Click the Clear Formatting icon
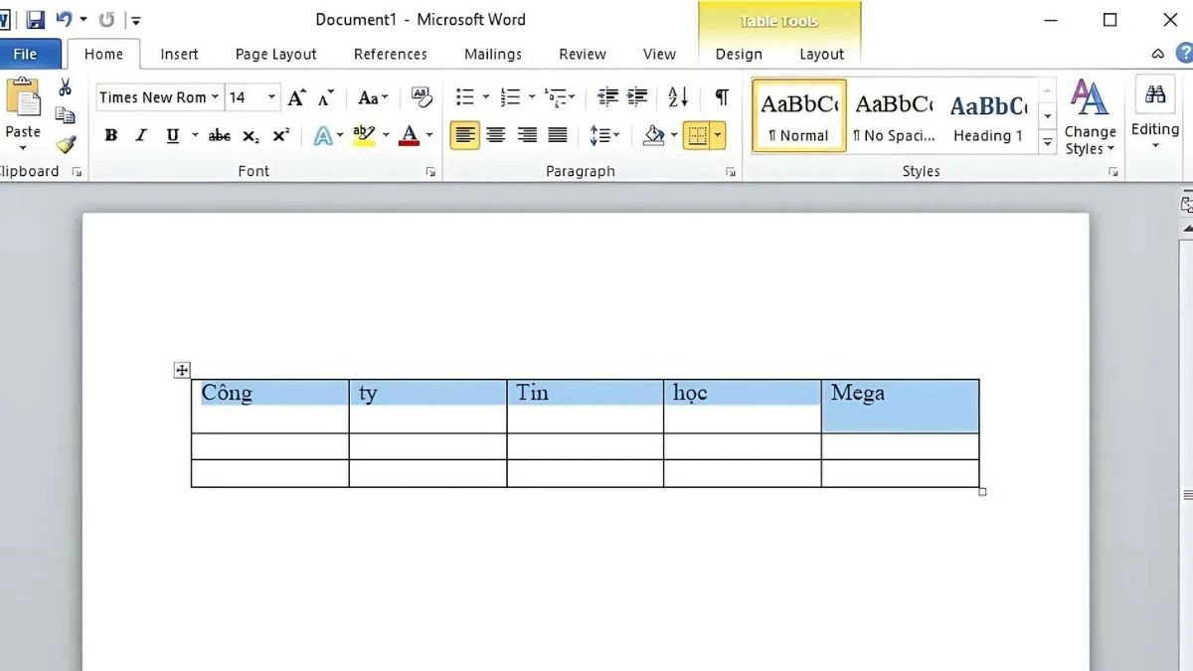Viewport: 1193px width, 671px height. 422,97
